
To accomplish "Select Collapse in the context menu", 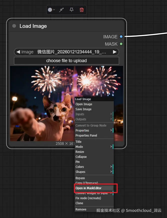I will click(94, 157).
